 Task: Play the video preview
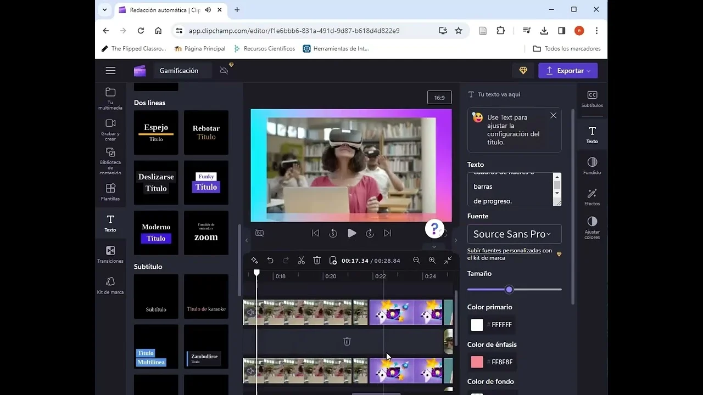(x=351, y=233)
